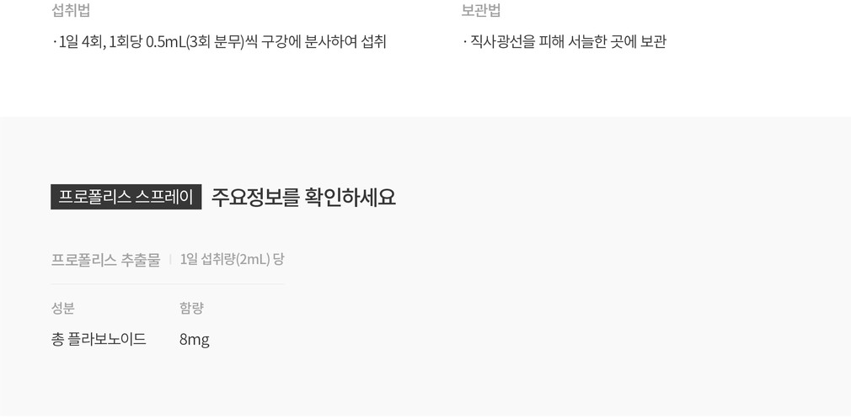Click the 성분 column header

tap(63, 308)
